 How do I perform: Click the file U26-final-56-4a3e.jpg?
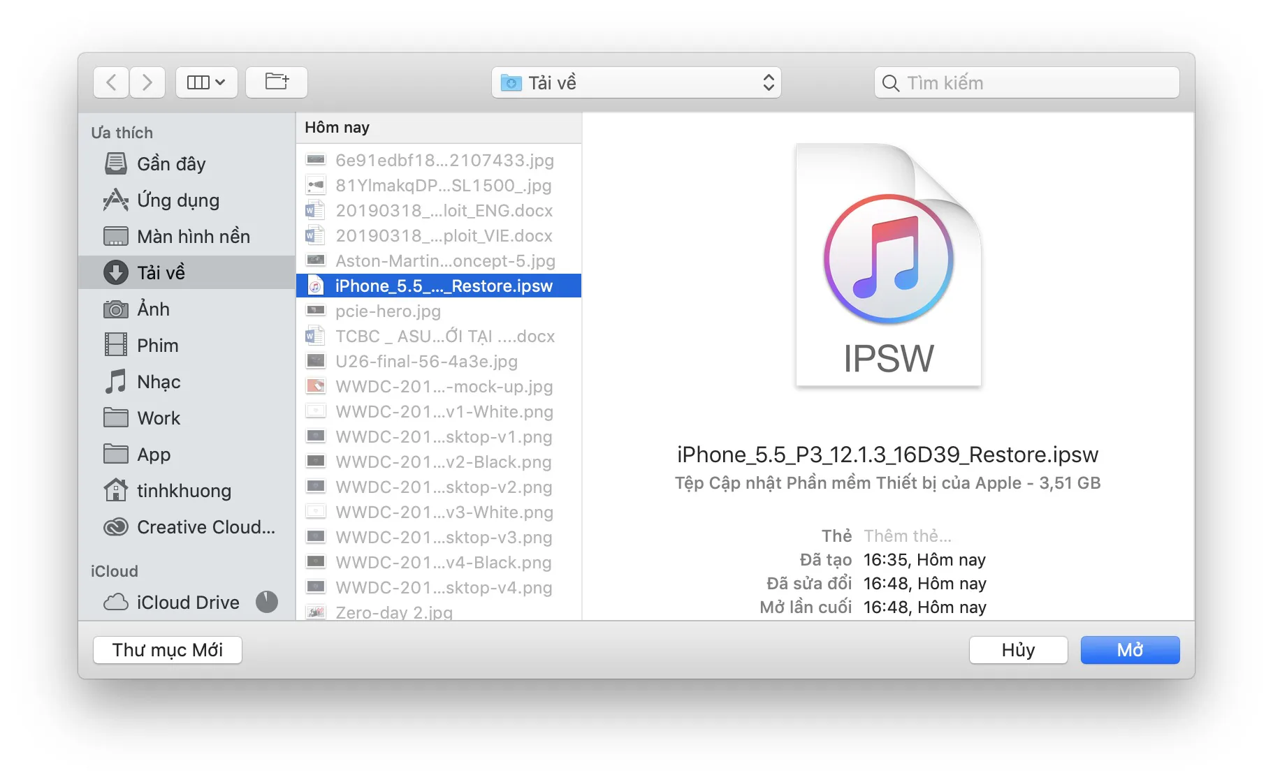pyautogui.click(x=439, y=361)
